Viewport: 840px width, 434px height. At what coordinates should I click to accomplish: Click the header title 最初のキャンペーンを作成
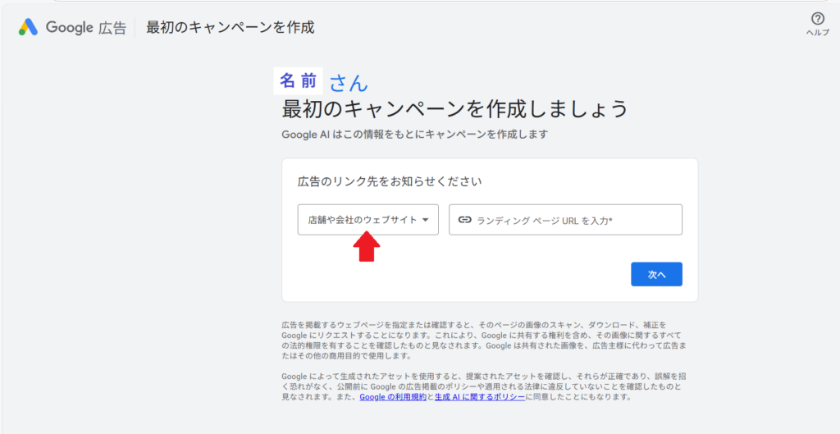[x=231, y=27]
